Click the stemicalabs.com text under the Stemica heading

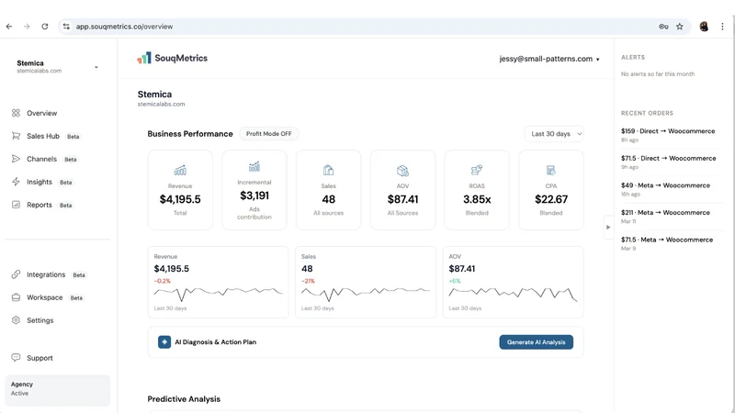162,104
